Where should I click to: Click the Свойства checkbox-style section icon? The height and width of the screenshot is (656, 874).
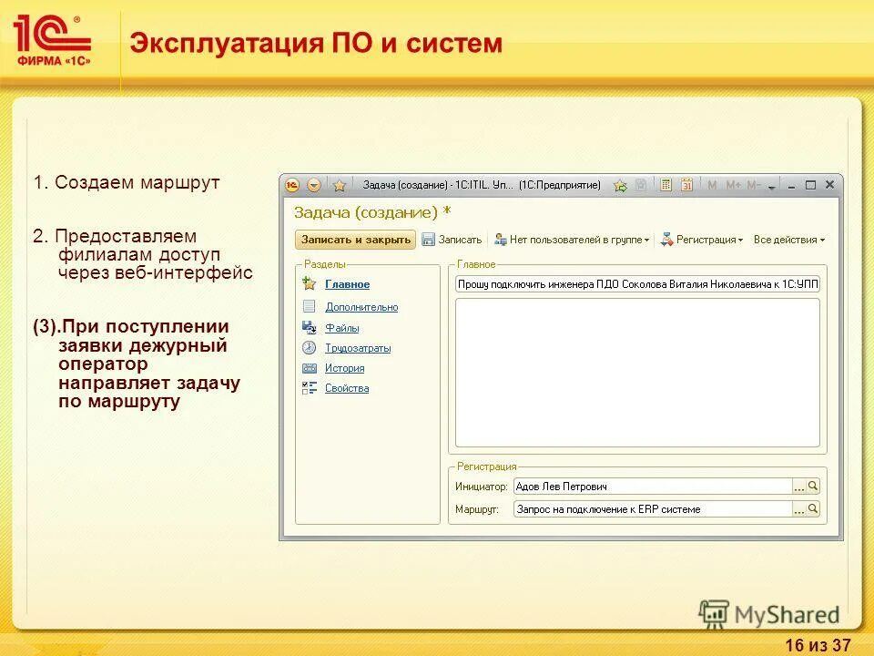pos(309,386)
